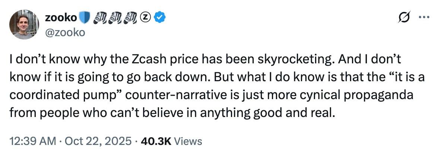
Task: Click the blue shield emoji
Action: (x=84, y=17)
